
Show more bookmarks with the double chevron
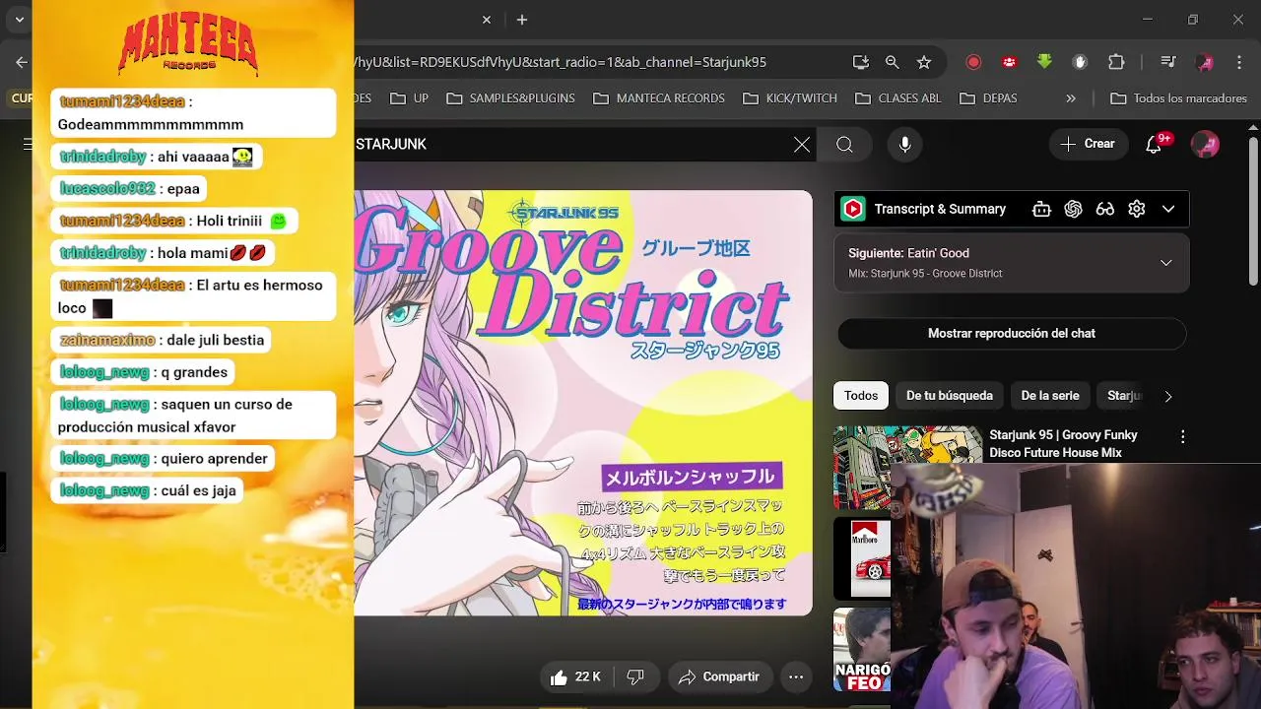pyautogui.click(x=1071, y=98)
